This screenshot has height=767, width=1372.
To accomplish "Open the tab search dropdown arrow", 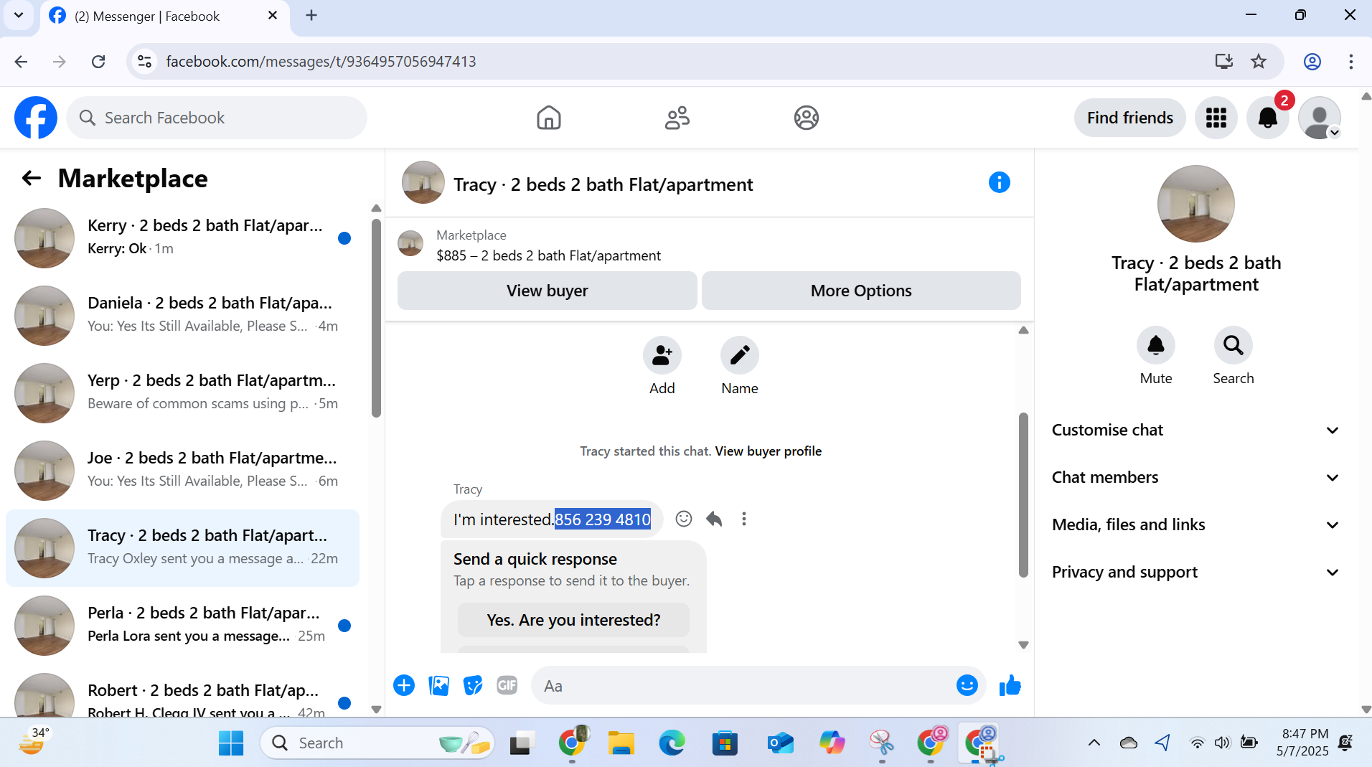I will [x=19, y=16].
